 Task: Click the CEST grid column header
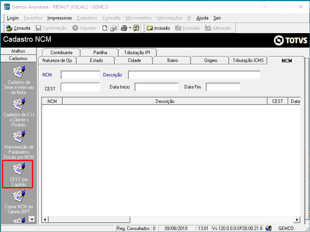278,101
